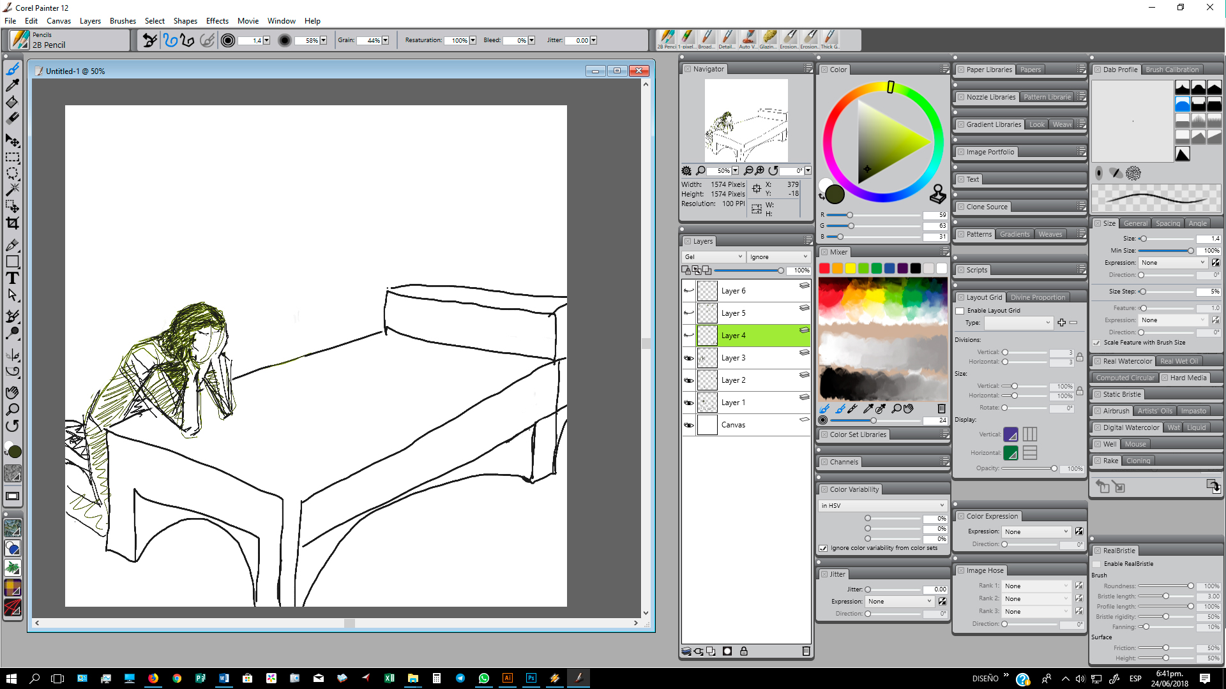Select the Magic Wand tool
Viewport: 1226px width, 689px height.
click(12, 189)
